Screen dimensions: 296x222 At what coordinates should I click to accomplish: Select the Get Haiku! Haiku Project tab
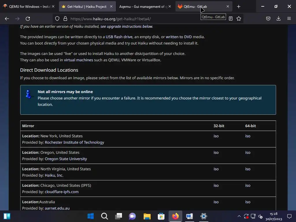pyautogui.click(x=87, y=6)
